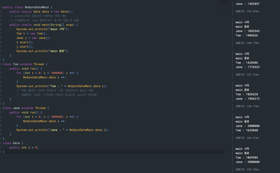Click output line 'Tom : 1635840'

pyautogui.click(x=247, y=130)
